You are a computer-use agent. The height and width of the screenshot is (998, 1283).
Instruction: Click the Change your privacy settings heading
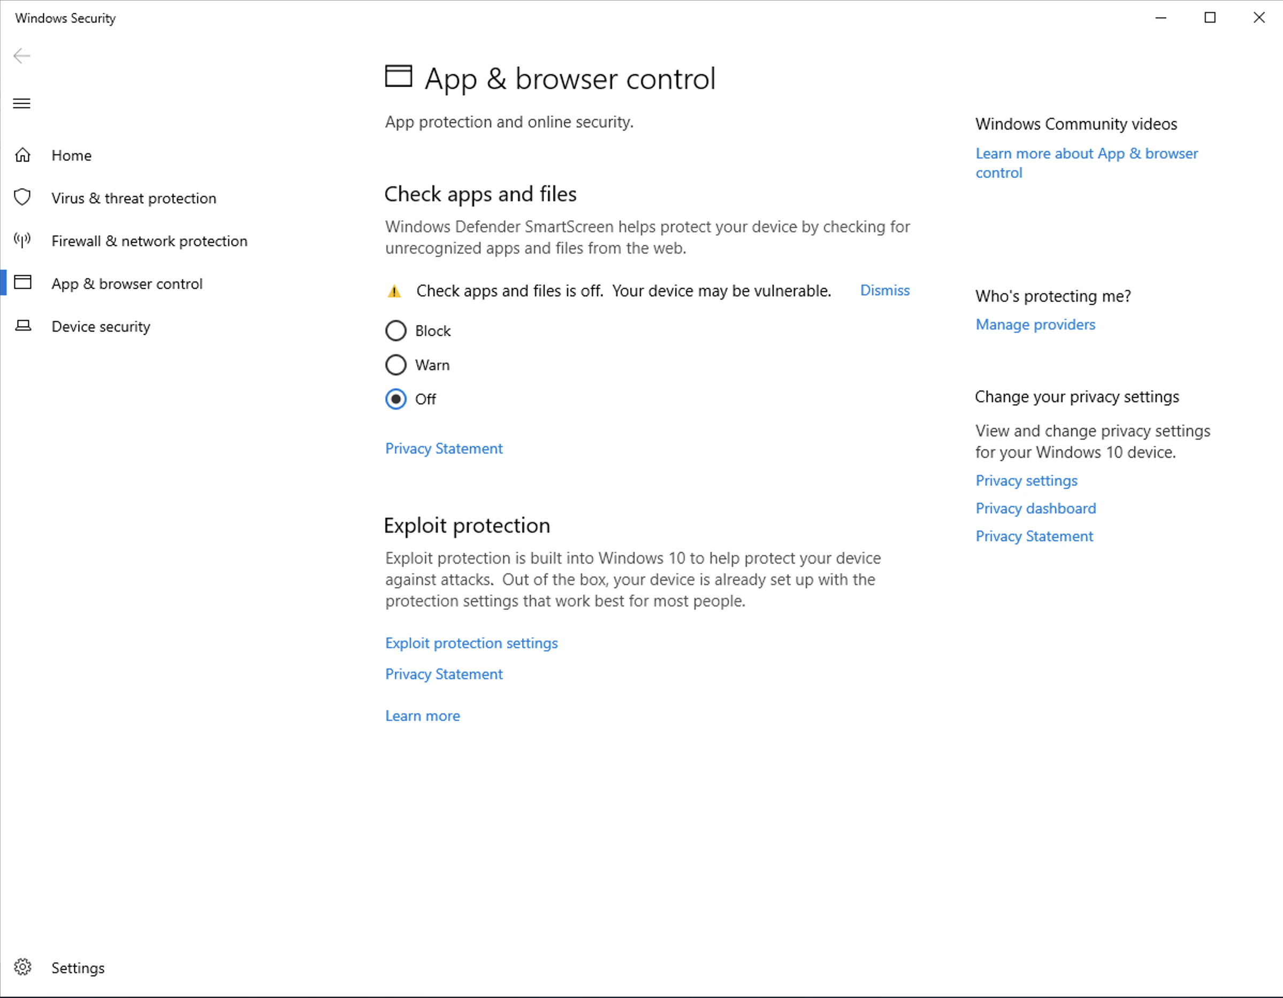coord(1077,397)
